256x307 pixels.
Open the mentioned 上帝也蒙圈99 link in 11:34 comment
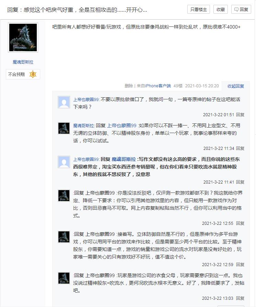(x=122, y=125)
